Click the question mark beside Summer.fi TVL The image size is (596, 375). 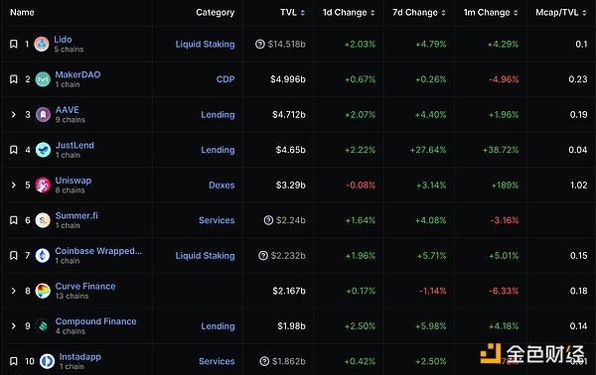(x=268, y=220)
